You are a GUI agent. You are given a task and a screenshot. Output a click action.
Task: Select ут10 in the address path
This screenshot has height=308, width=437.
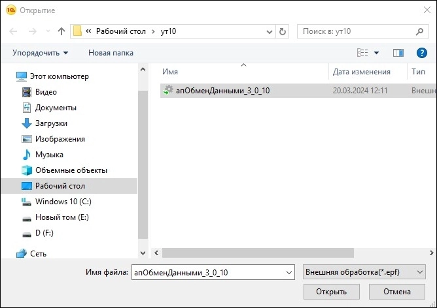(168, 31)
